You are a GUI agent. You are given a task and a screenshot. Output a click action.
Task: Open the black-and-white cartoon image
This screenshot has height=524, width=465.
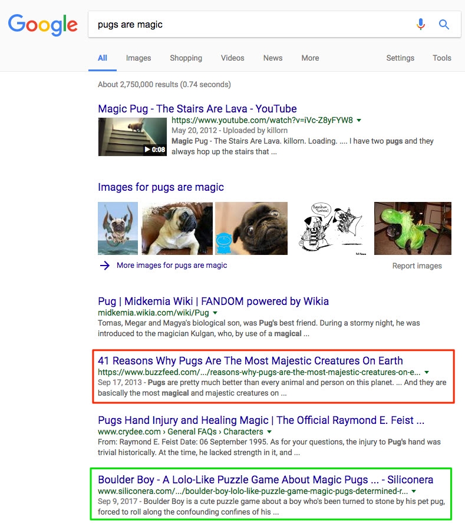coord(331,228)
